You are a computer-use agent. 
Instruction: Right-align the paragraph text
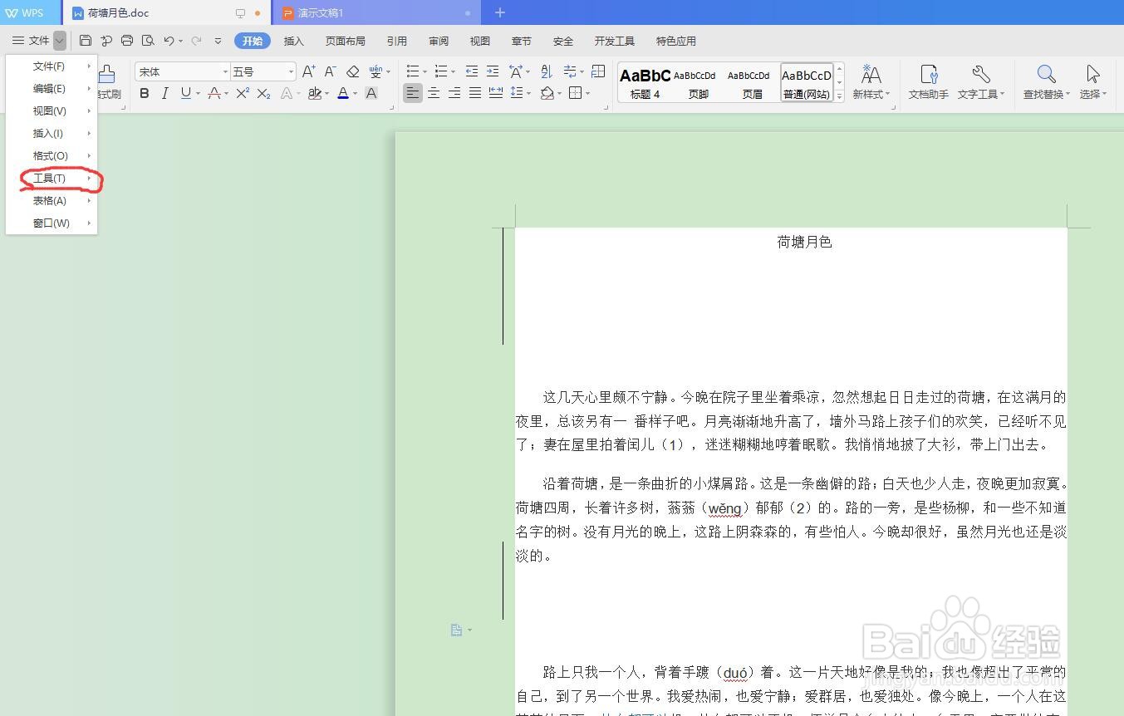click(x=454, y=93)
